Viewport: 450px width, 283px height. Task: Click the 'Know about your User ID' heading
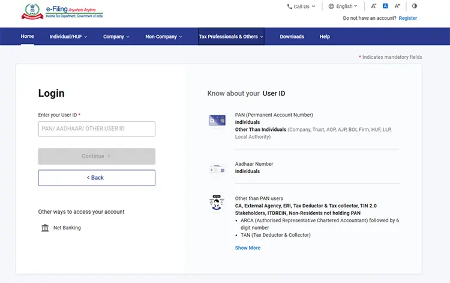pyautogui.click(x=246, y=93)
